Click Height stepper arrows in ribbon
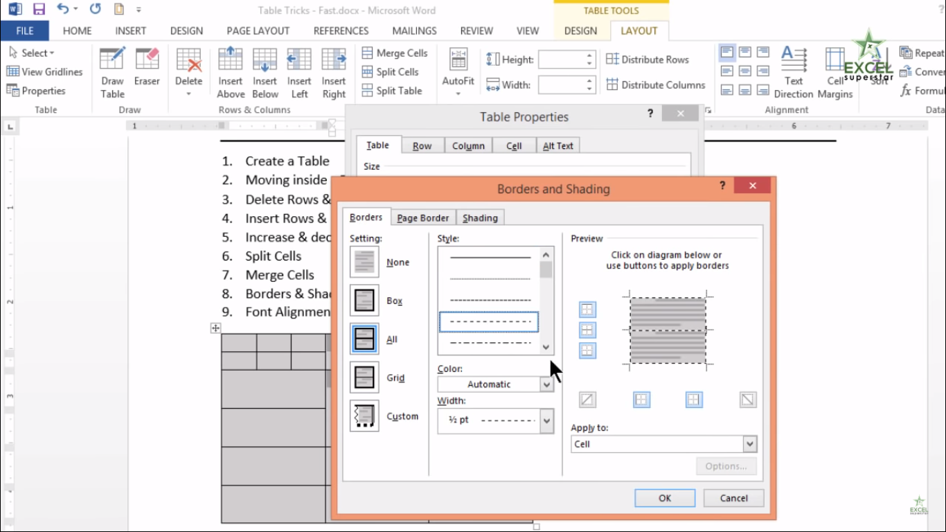This screenshot has width=946, height=532. (x=590, y=60)
